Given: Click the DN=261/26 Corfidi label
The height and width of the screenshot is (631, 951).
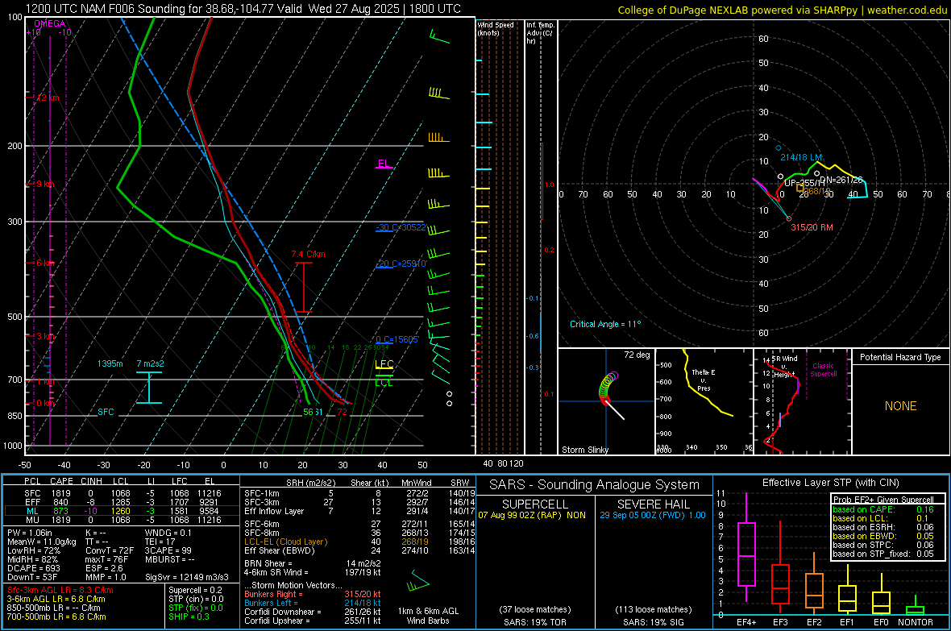Looking at the screenshot, I should 841,180.
